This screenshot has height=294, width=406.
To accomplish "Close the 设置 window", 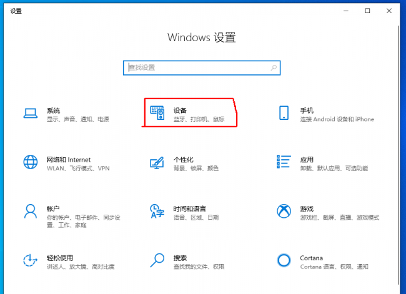I will [389, 11].
